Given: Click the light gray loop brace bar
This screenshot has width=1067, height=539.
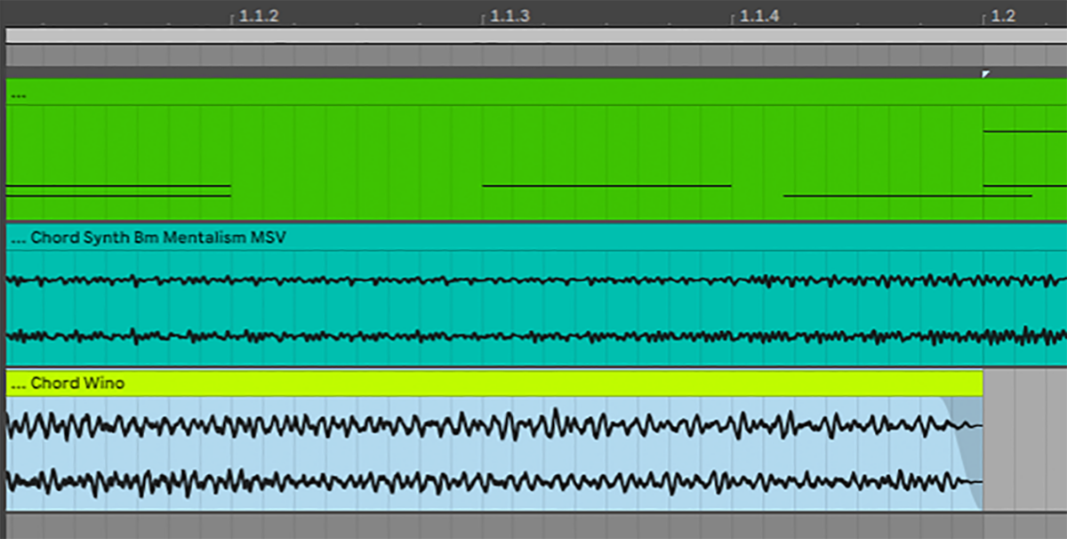Looking at the screenshot, I should (x=536, y=36).
